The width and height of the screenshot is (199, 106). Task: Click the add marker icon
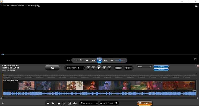(x=48, y=103)
